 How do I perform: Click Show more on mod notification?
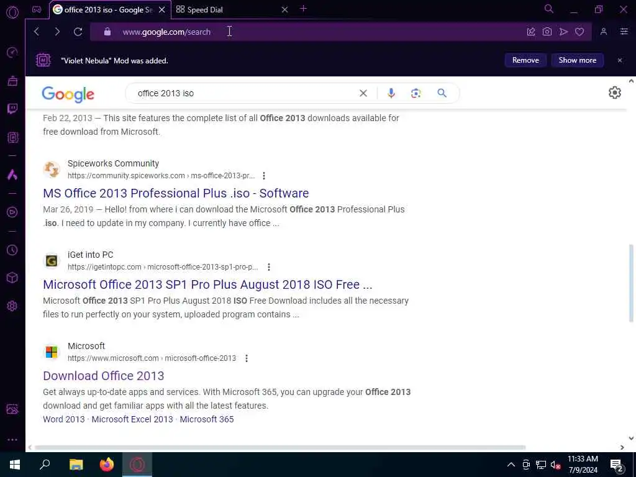(x=578, y=60)
